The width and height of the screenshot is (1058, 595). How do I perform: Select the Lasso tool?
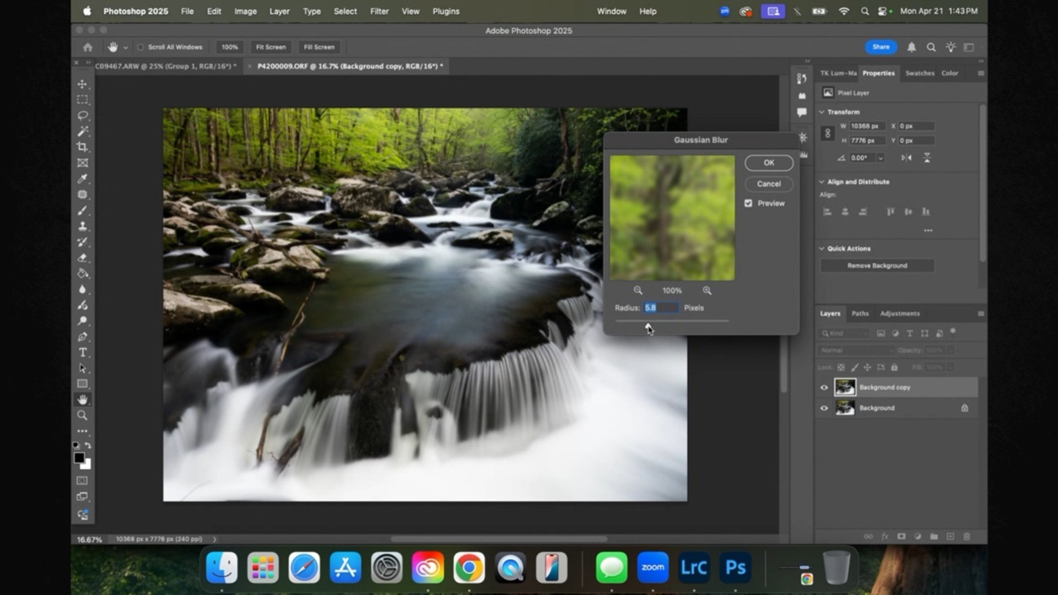(83, 115)
